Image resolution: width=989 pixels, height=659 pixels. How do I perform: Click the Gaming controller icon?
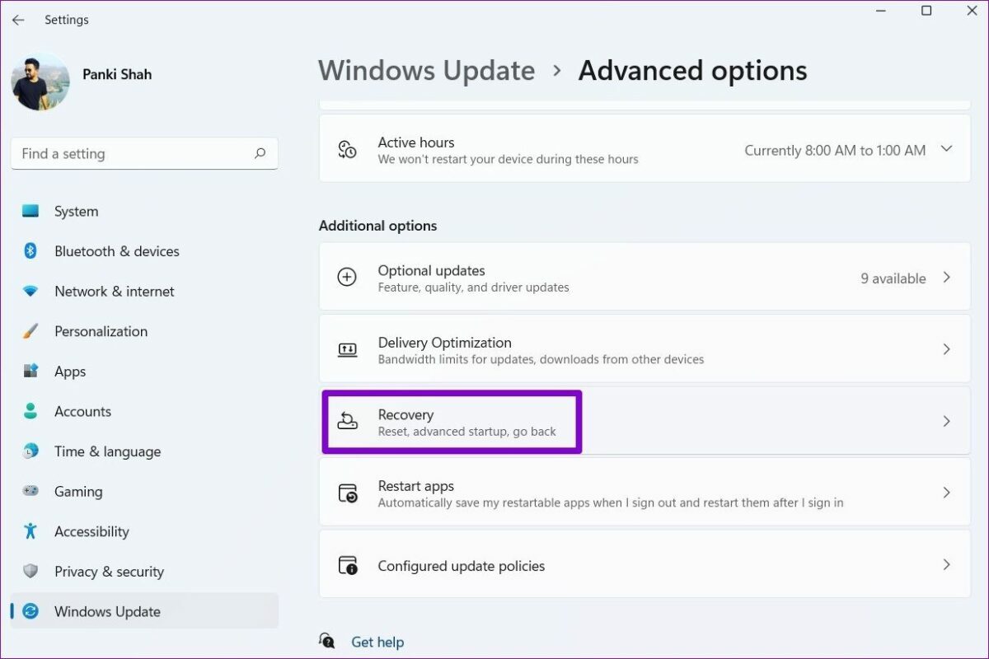pyautogui.click(x=30, y=491)
